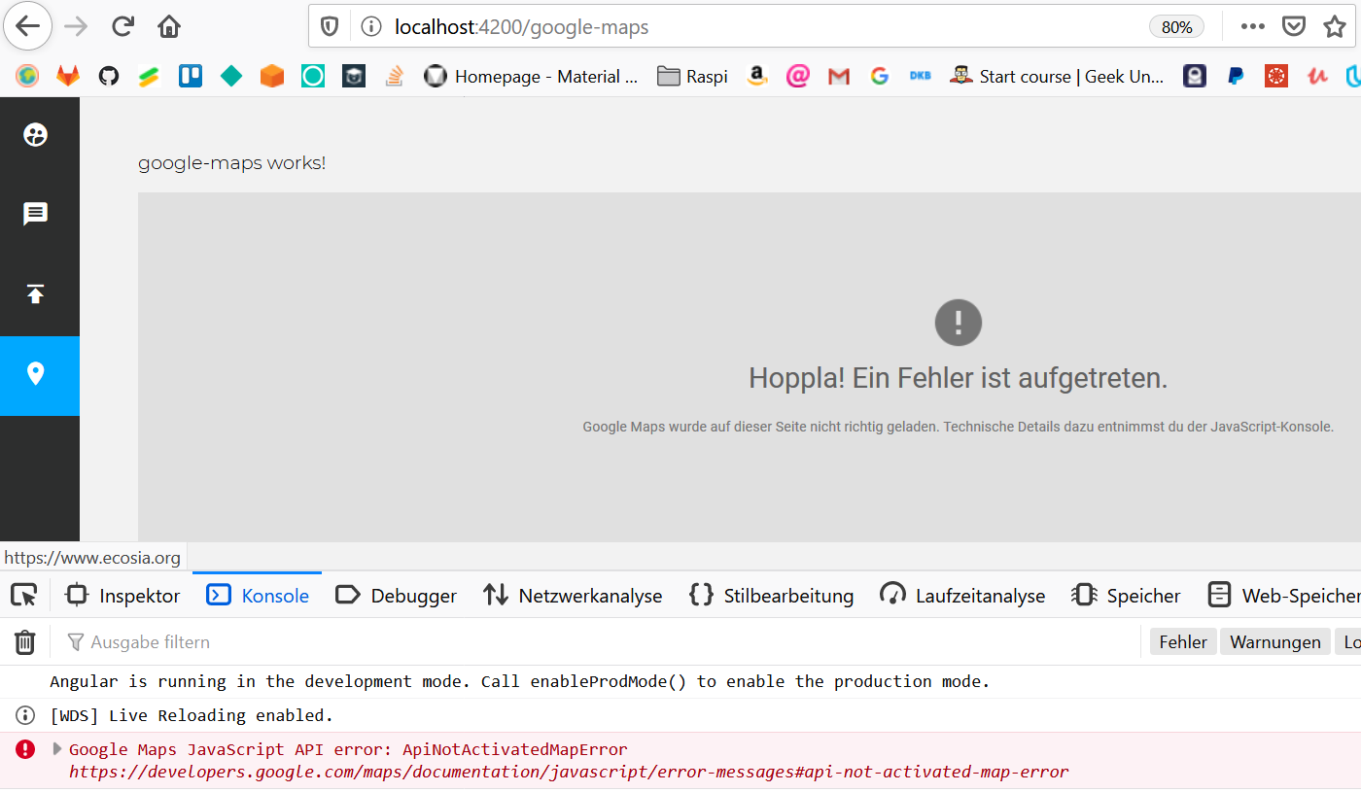1361x792 pixels.
Task: Switch to the Web-Speicher tab
Action: click(1283, 596)
